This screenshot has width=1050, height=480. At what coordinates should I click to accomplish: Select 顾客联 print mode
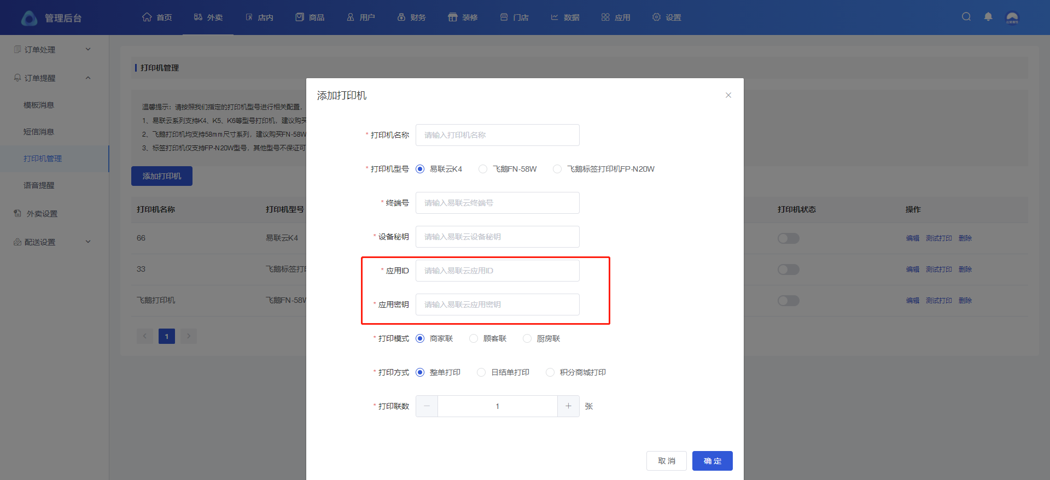pos(474,338)
